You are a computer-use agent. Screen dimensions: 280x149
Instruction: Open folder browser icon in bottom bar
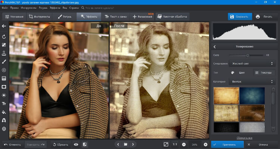[125, 145]
